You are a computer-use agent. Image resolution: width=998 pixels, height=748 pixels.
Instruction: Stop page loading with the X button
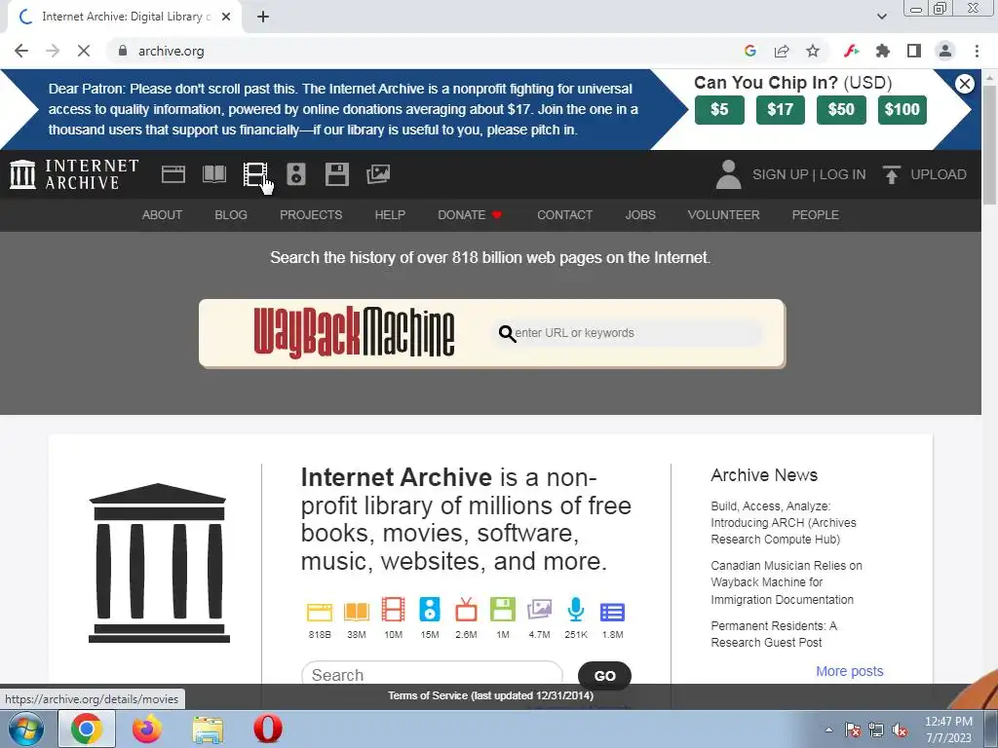[84, 51]
